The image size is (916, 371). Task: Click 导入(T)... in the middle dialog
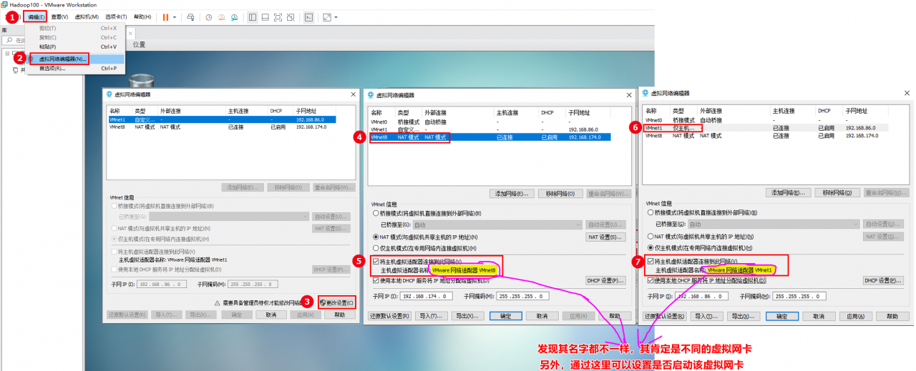432,315
